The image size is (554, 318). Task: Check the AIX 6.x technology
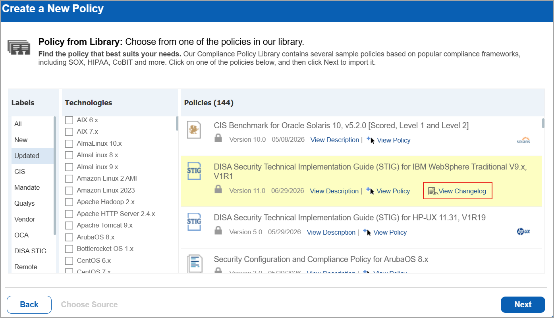click(69, 120)
